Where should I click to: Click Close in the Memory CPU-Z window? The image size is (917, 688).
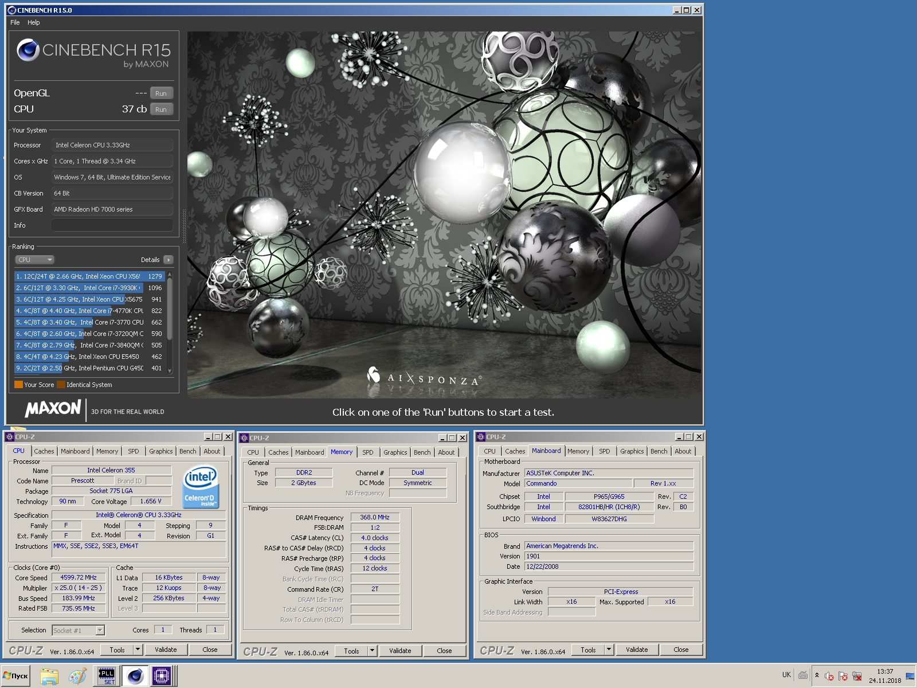[444, 651]
